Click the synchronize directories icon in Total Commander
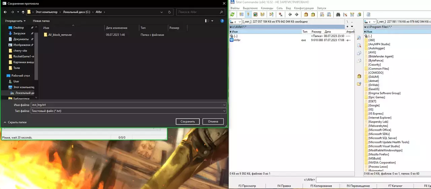 352,14
